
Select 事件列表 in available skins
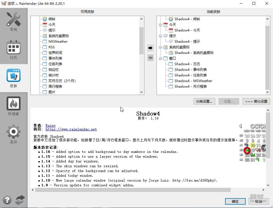pyautogui.click(x=55, y=58)
